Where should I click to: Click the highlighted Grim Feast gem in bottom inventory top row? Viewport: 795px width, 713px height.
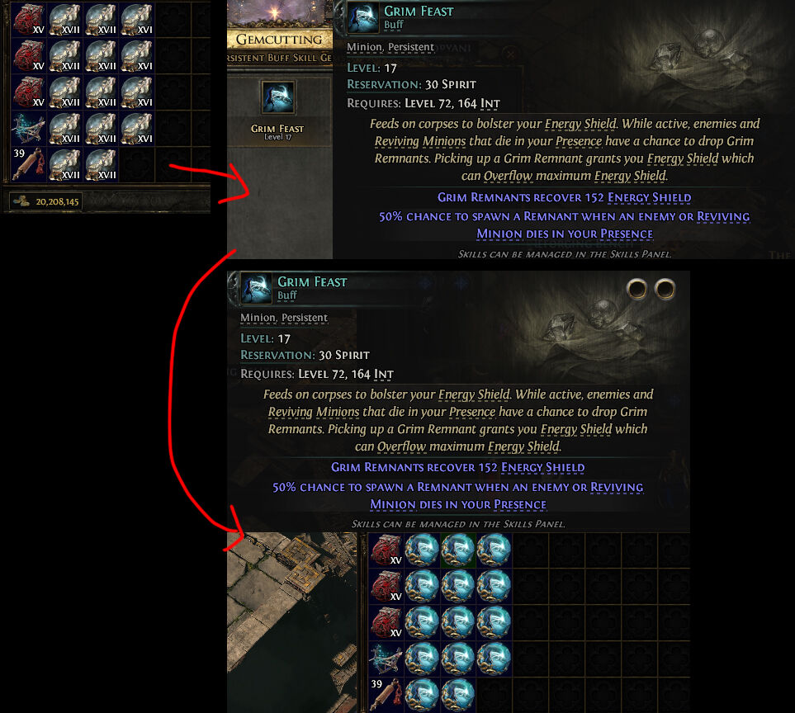(458, 550)
